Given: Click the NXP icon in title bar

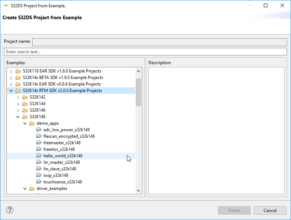Looking at the screenshot, I should pos(6,6).
